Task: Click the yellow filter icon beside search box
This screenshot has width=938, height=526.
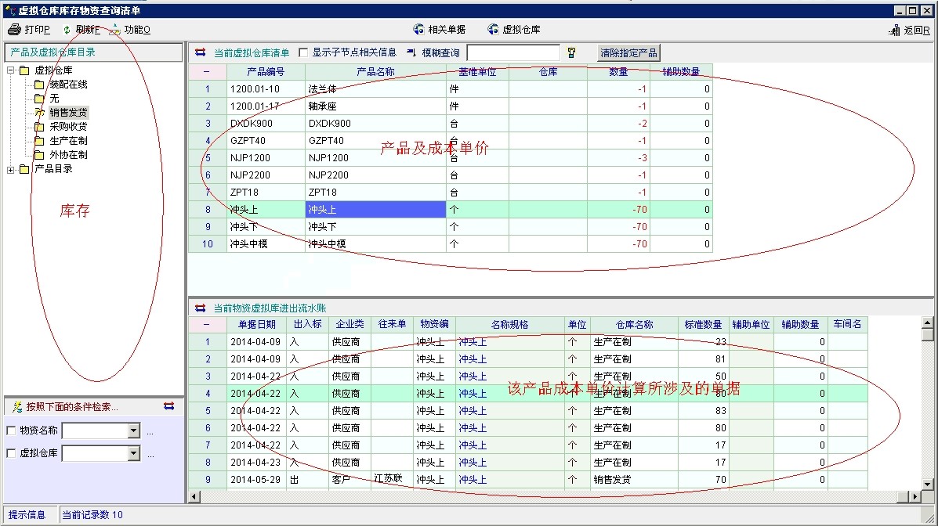Action: coord(571,52)
